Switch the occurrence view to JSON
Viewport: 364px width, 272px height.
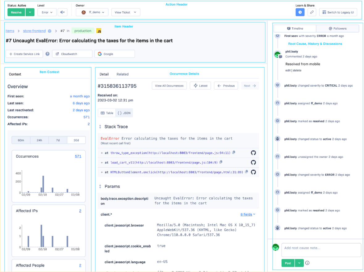click(x=124, y=113)
